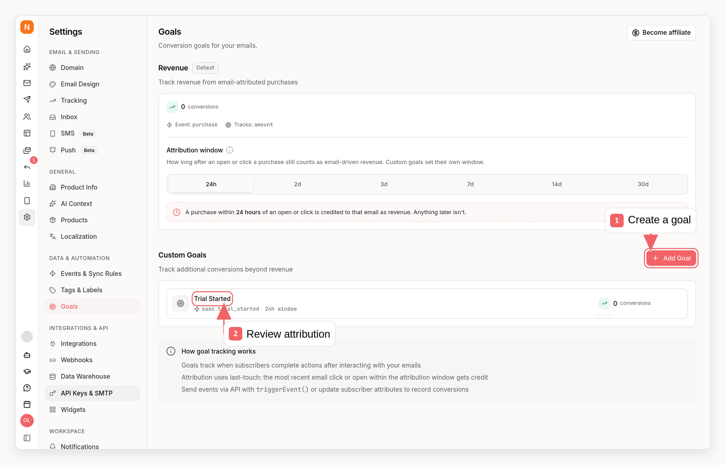Open the Home icon in left rail
Image resolution: width=726 pixels, height=465 pixels.
[27, 49]
